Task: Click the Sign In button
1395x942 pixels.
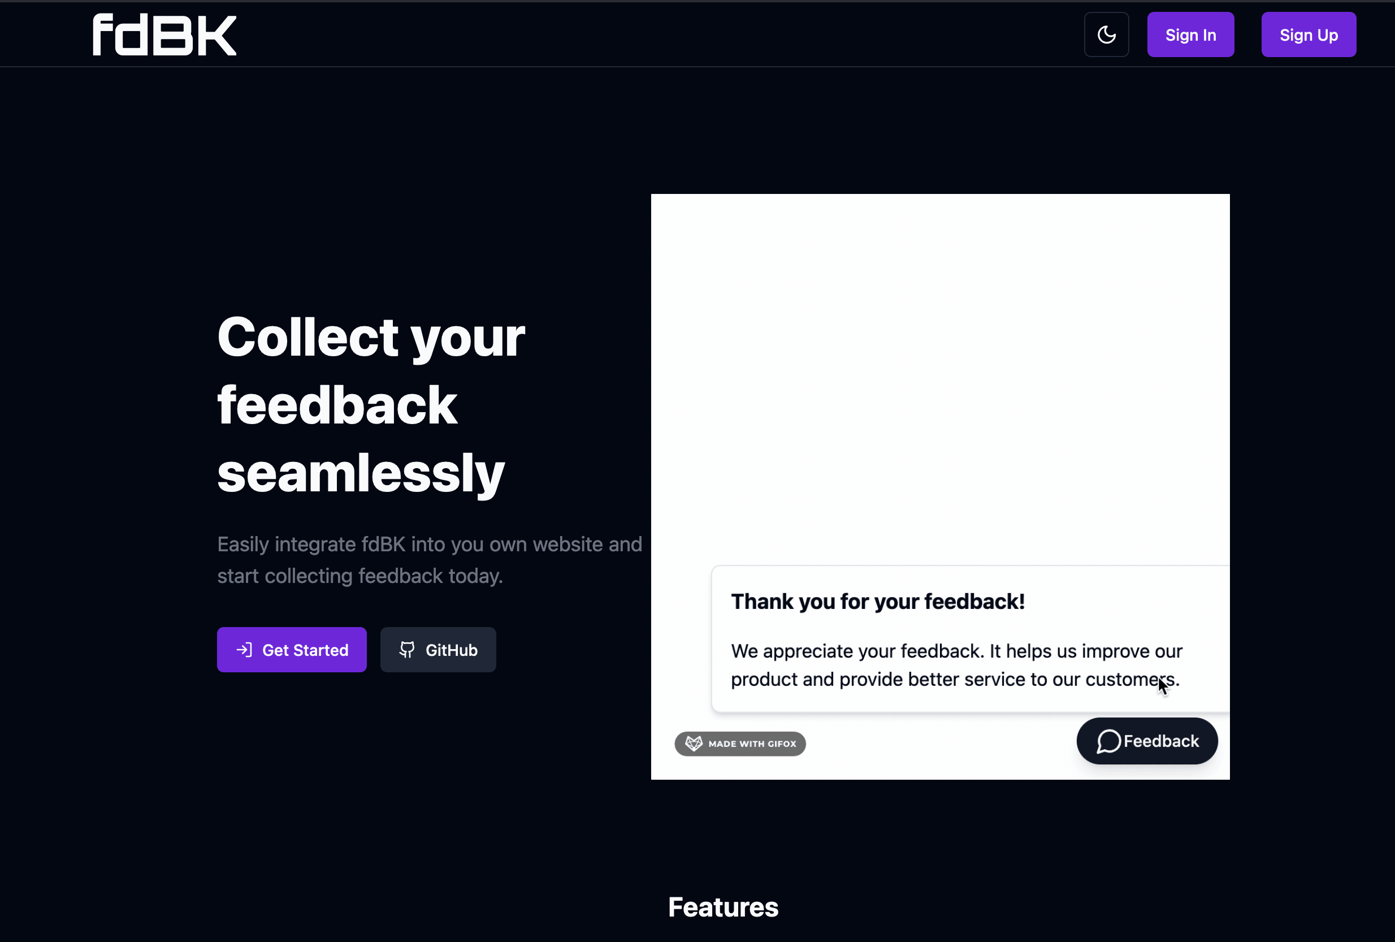Action: pyautogui.click(x=1190, y=34)
